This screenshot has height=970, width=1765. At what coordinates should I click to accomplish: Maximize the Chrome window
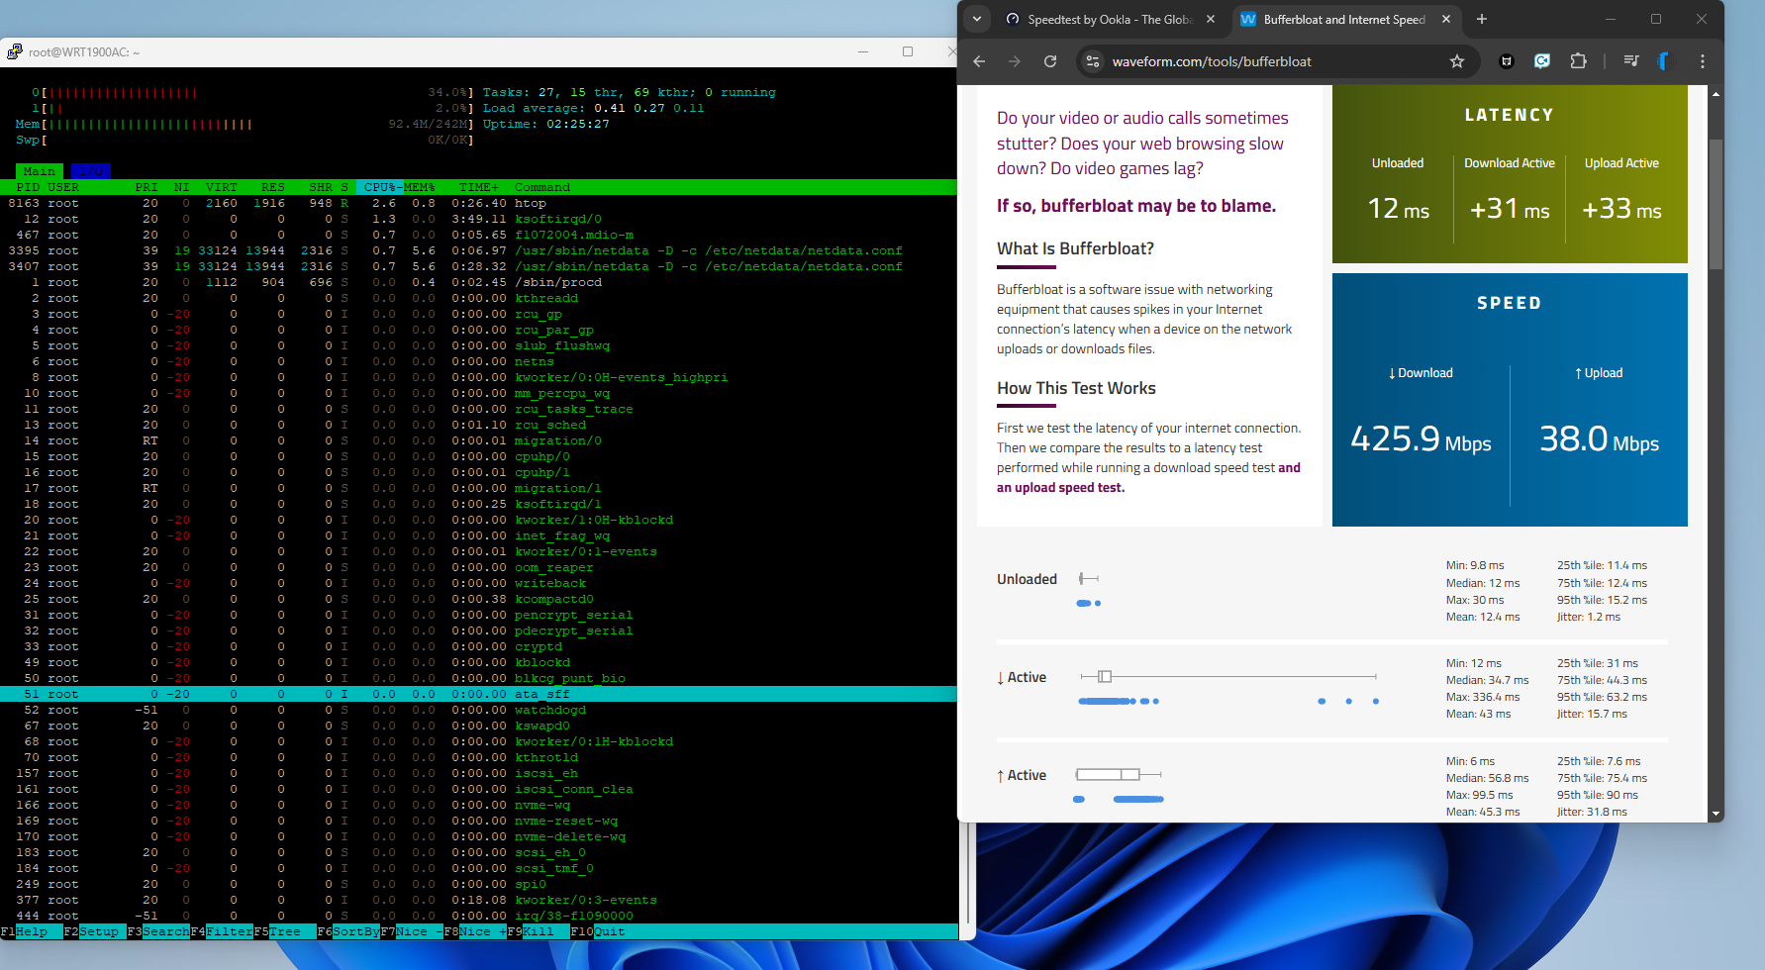pyautogui.click(x=1656, y=19)
